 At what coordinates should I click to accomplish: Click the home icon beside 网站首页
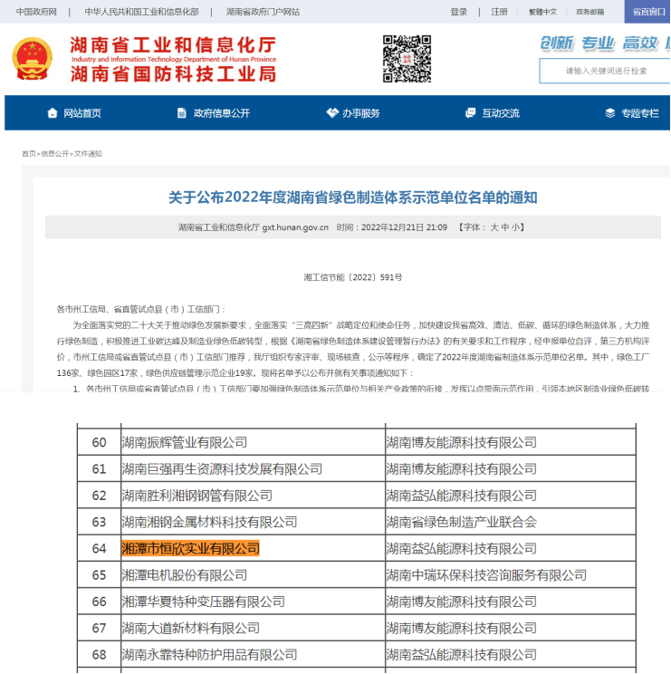pyautogui.click(x=52, y=113)
